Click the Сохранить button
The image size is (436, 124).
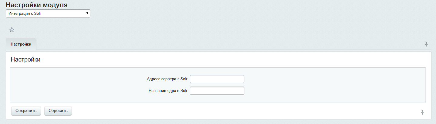(x=26, y=111)
